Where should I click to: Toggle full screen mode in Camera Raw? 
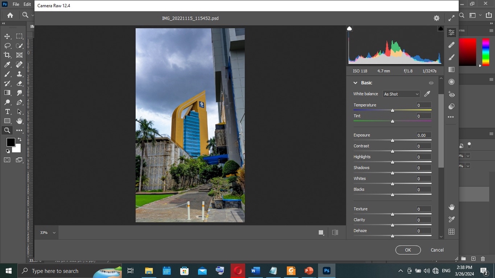click(452, 19)
